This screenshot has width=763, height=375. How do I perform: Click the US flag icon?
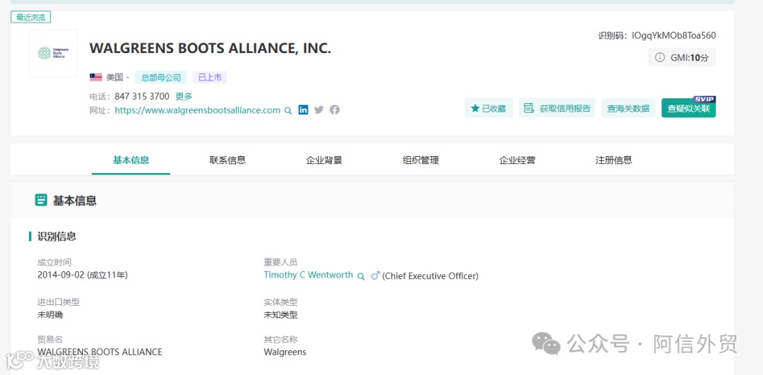coord(96,78)
